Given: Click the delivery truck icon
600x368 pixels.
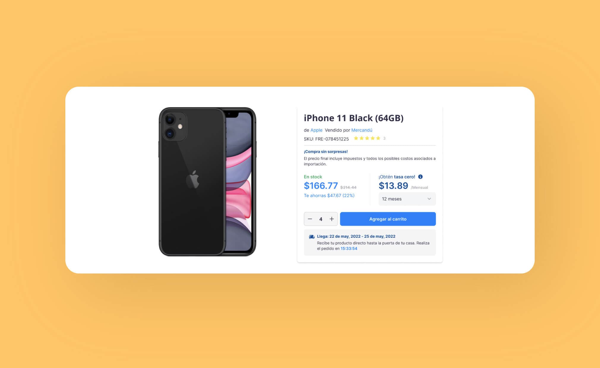Looking at the screenshot, I should [312, 237].
